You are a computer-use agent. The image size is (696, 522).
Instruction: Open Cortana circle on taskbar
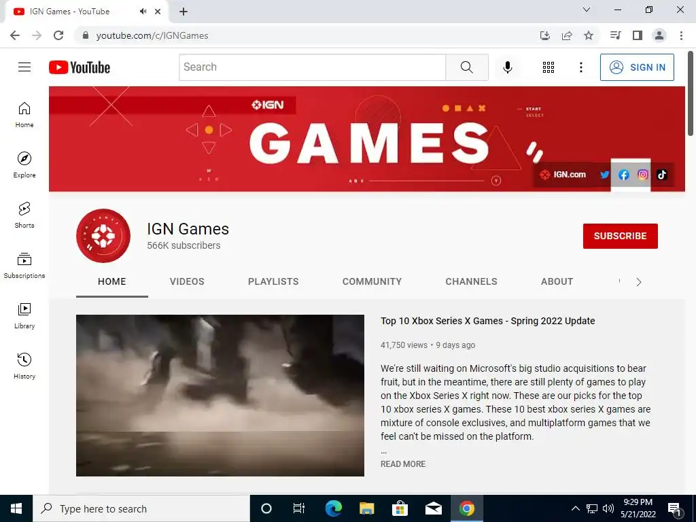pyautogui.click(x=266, y=508)
